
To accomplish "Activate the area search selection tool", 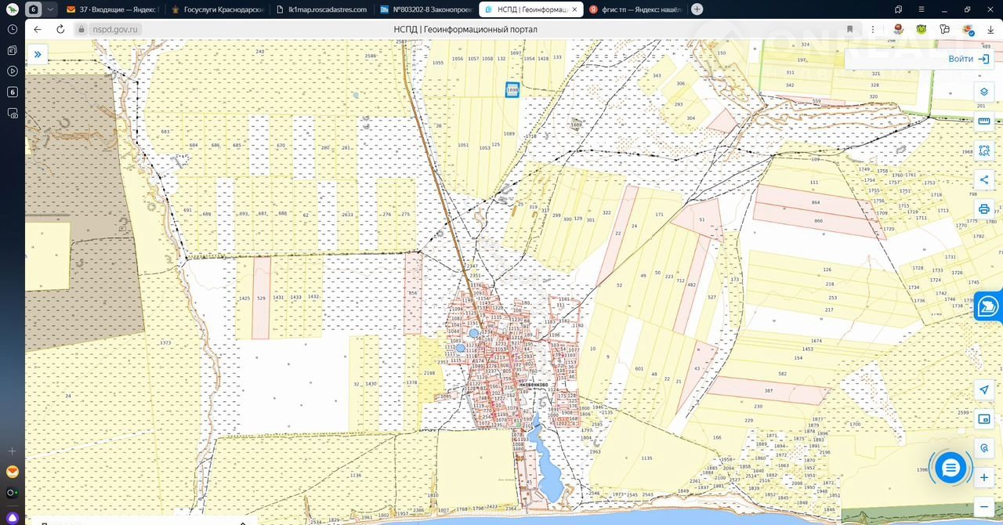I will click(984, 150).
